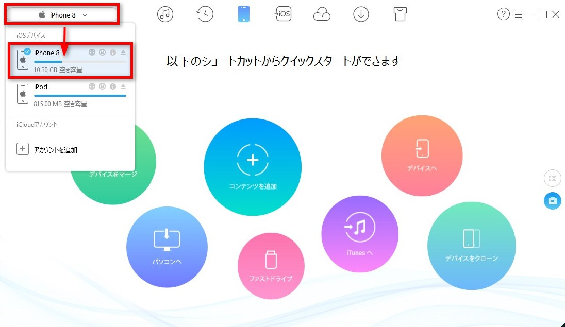Switch to the briefcase shortcuts view icon
The image size is (565, 327).
coord(553,201)
